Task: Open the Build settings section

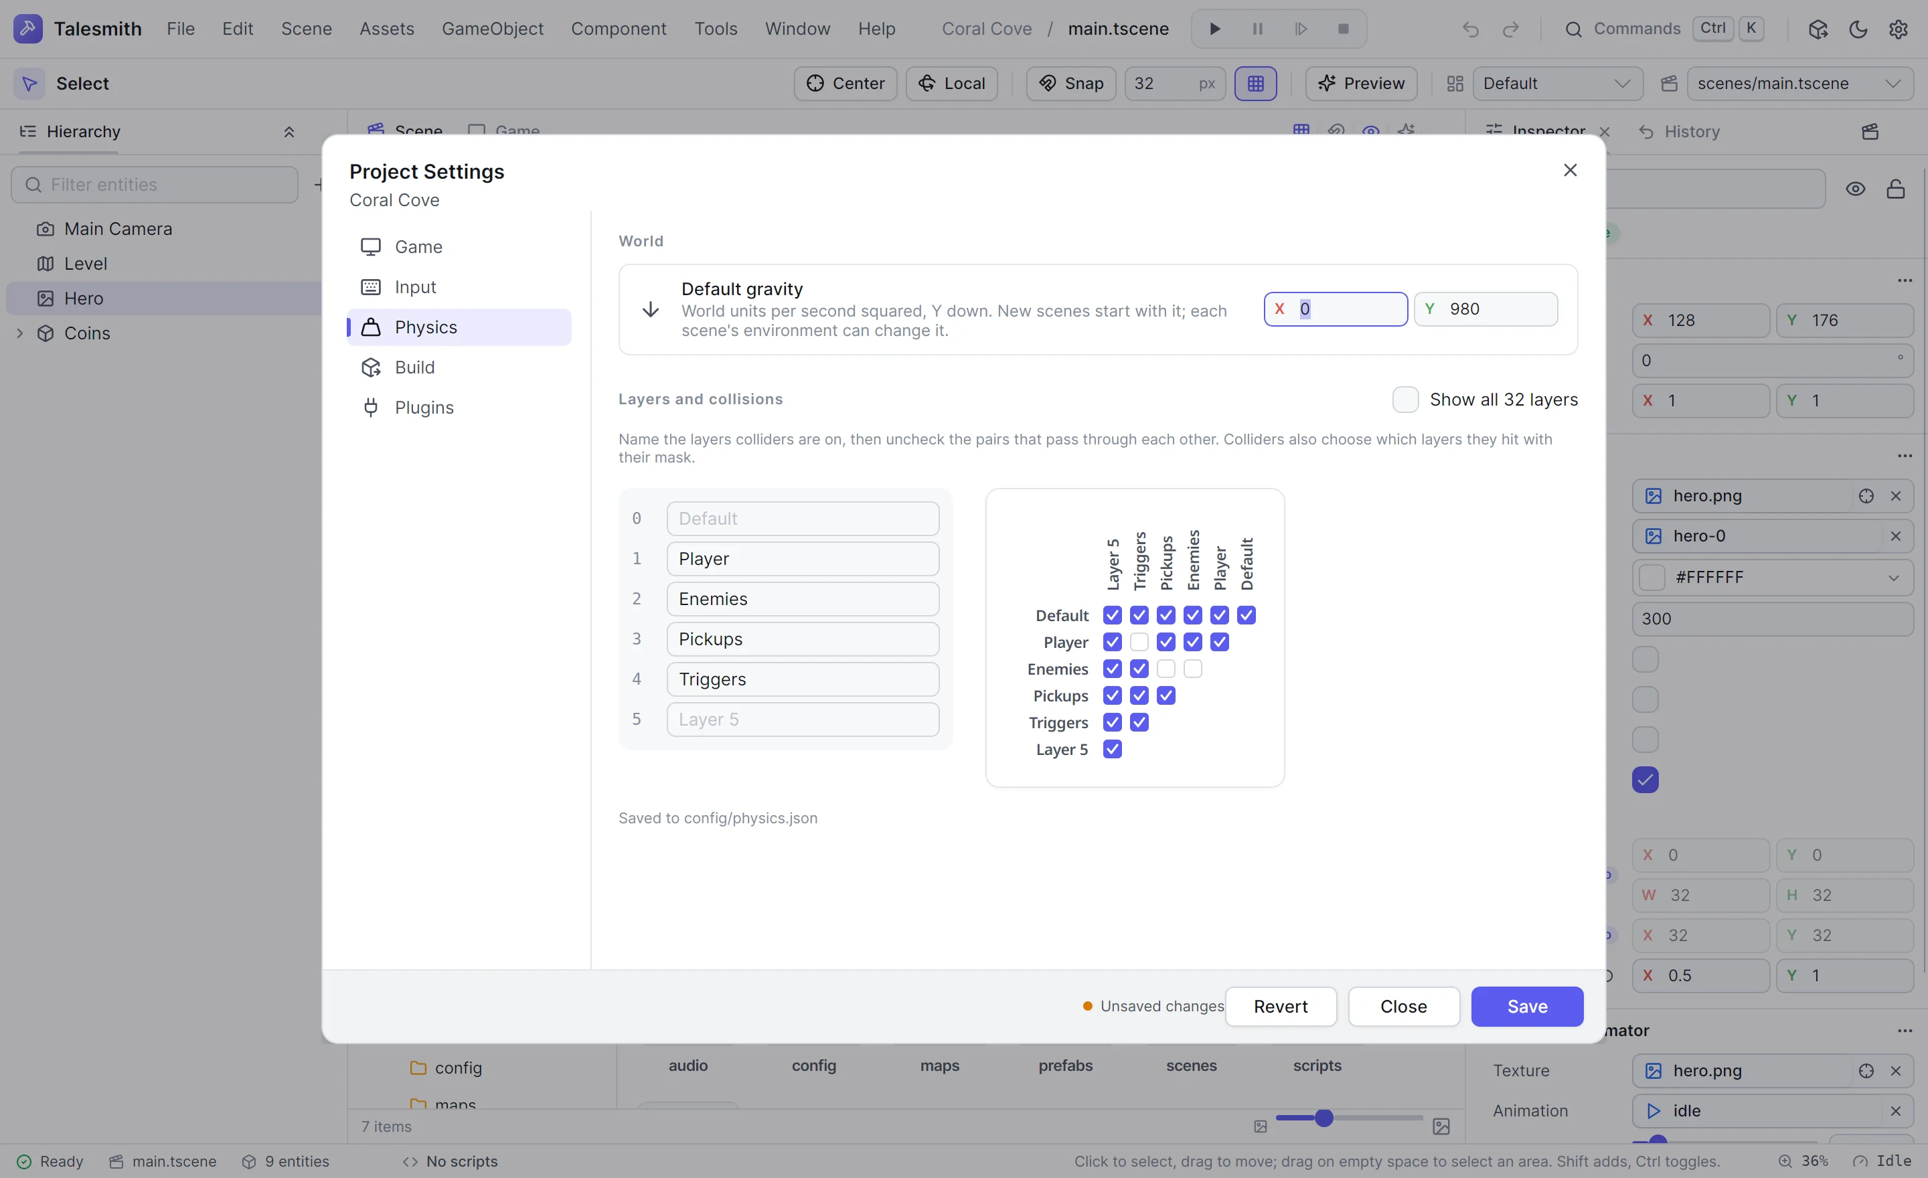Action: [x=459, y=367]
